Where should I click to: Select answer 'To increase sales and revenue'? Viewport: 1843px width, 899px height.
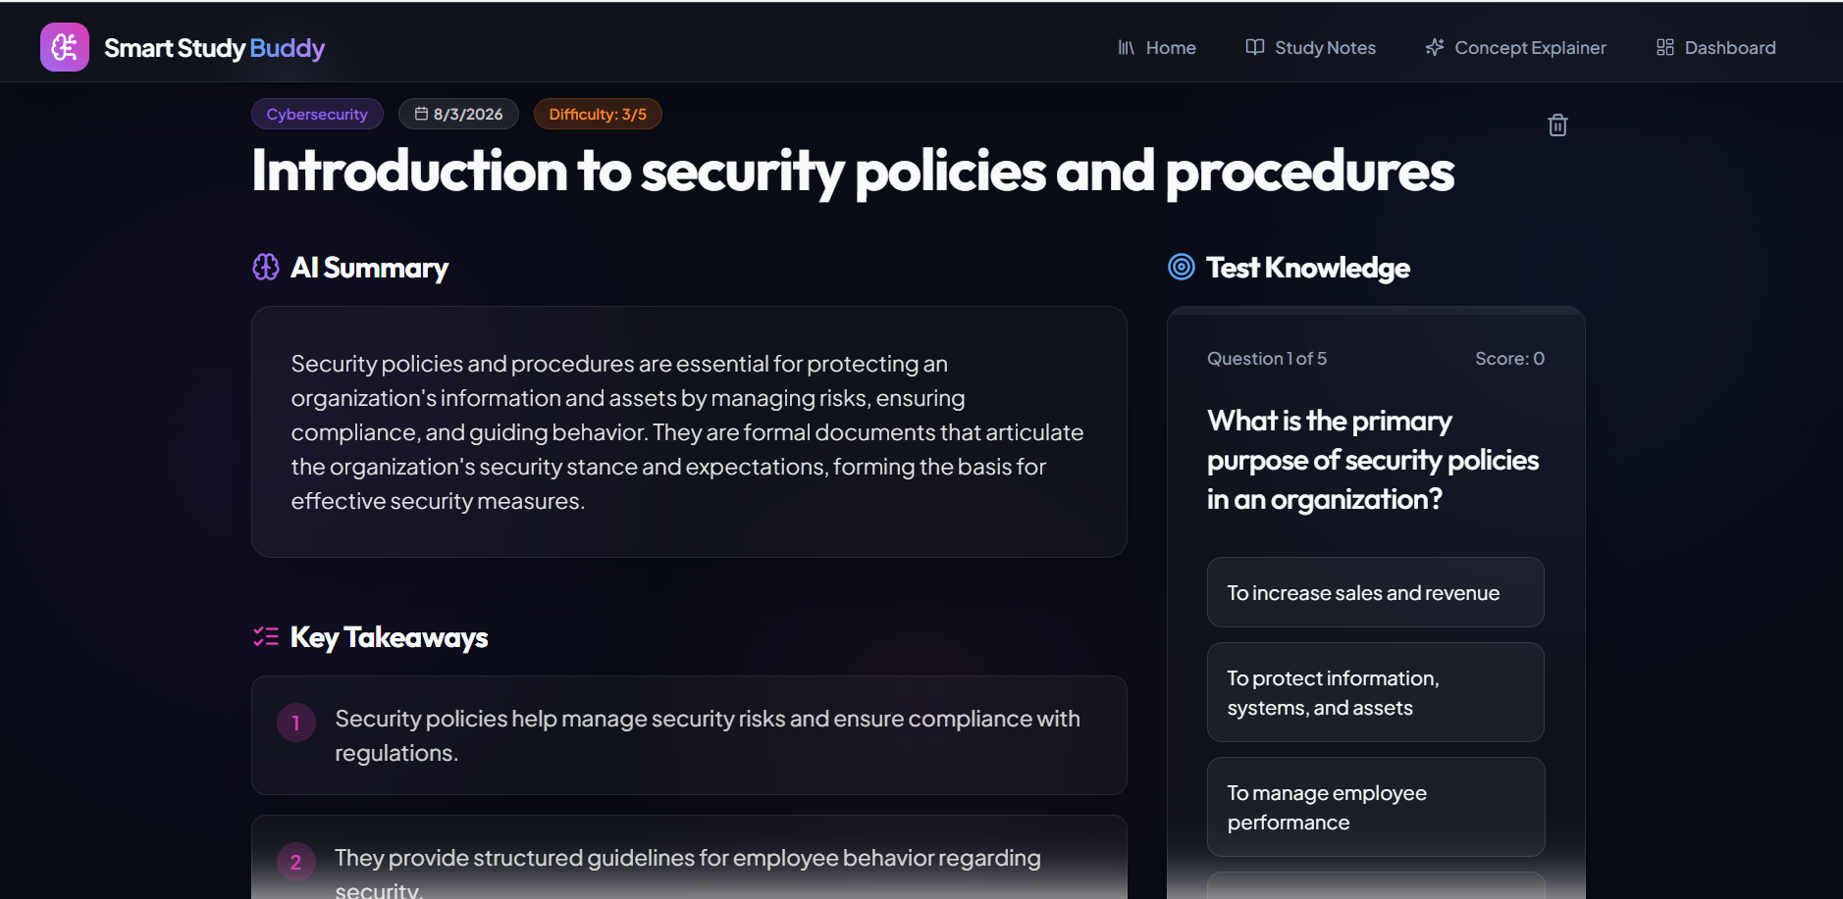point(1375,592)
